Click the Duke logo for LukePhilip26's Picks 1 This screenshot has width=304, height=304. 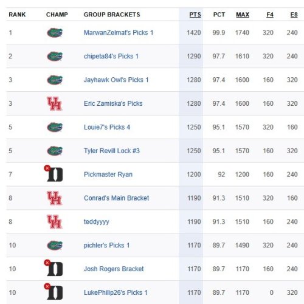click(x=55, y=292)
